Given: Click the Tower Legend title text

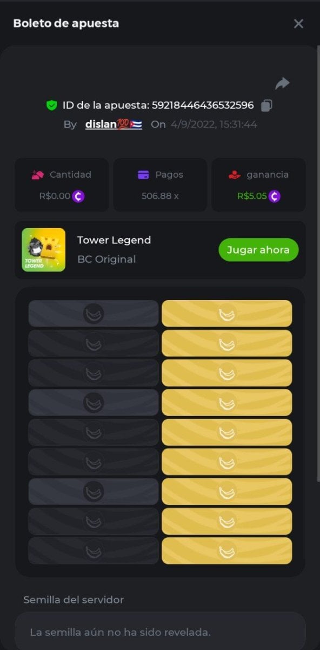Looking at the screenshot, I should click(x=114, y=240).
